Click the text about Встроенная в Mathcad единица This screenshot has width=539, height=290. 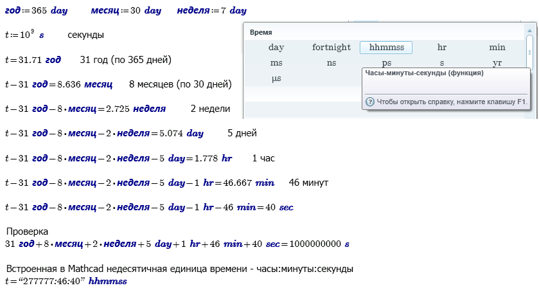[x=180, y=269]
